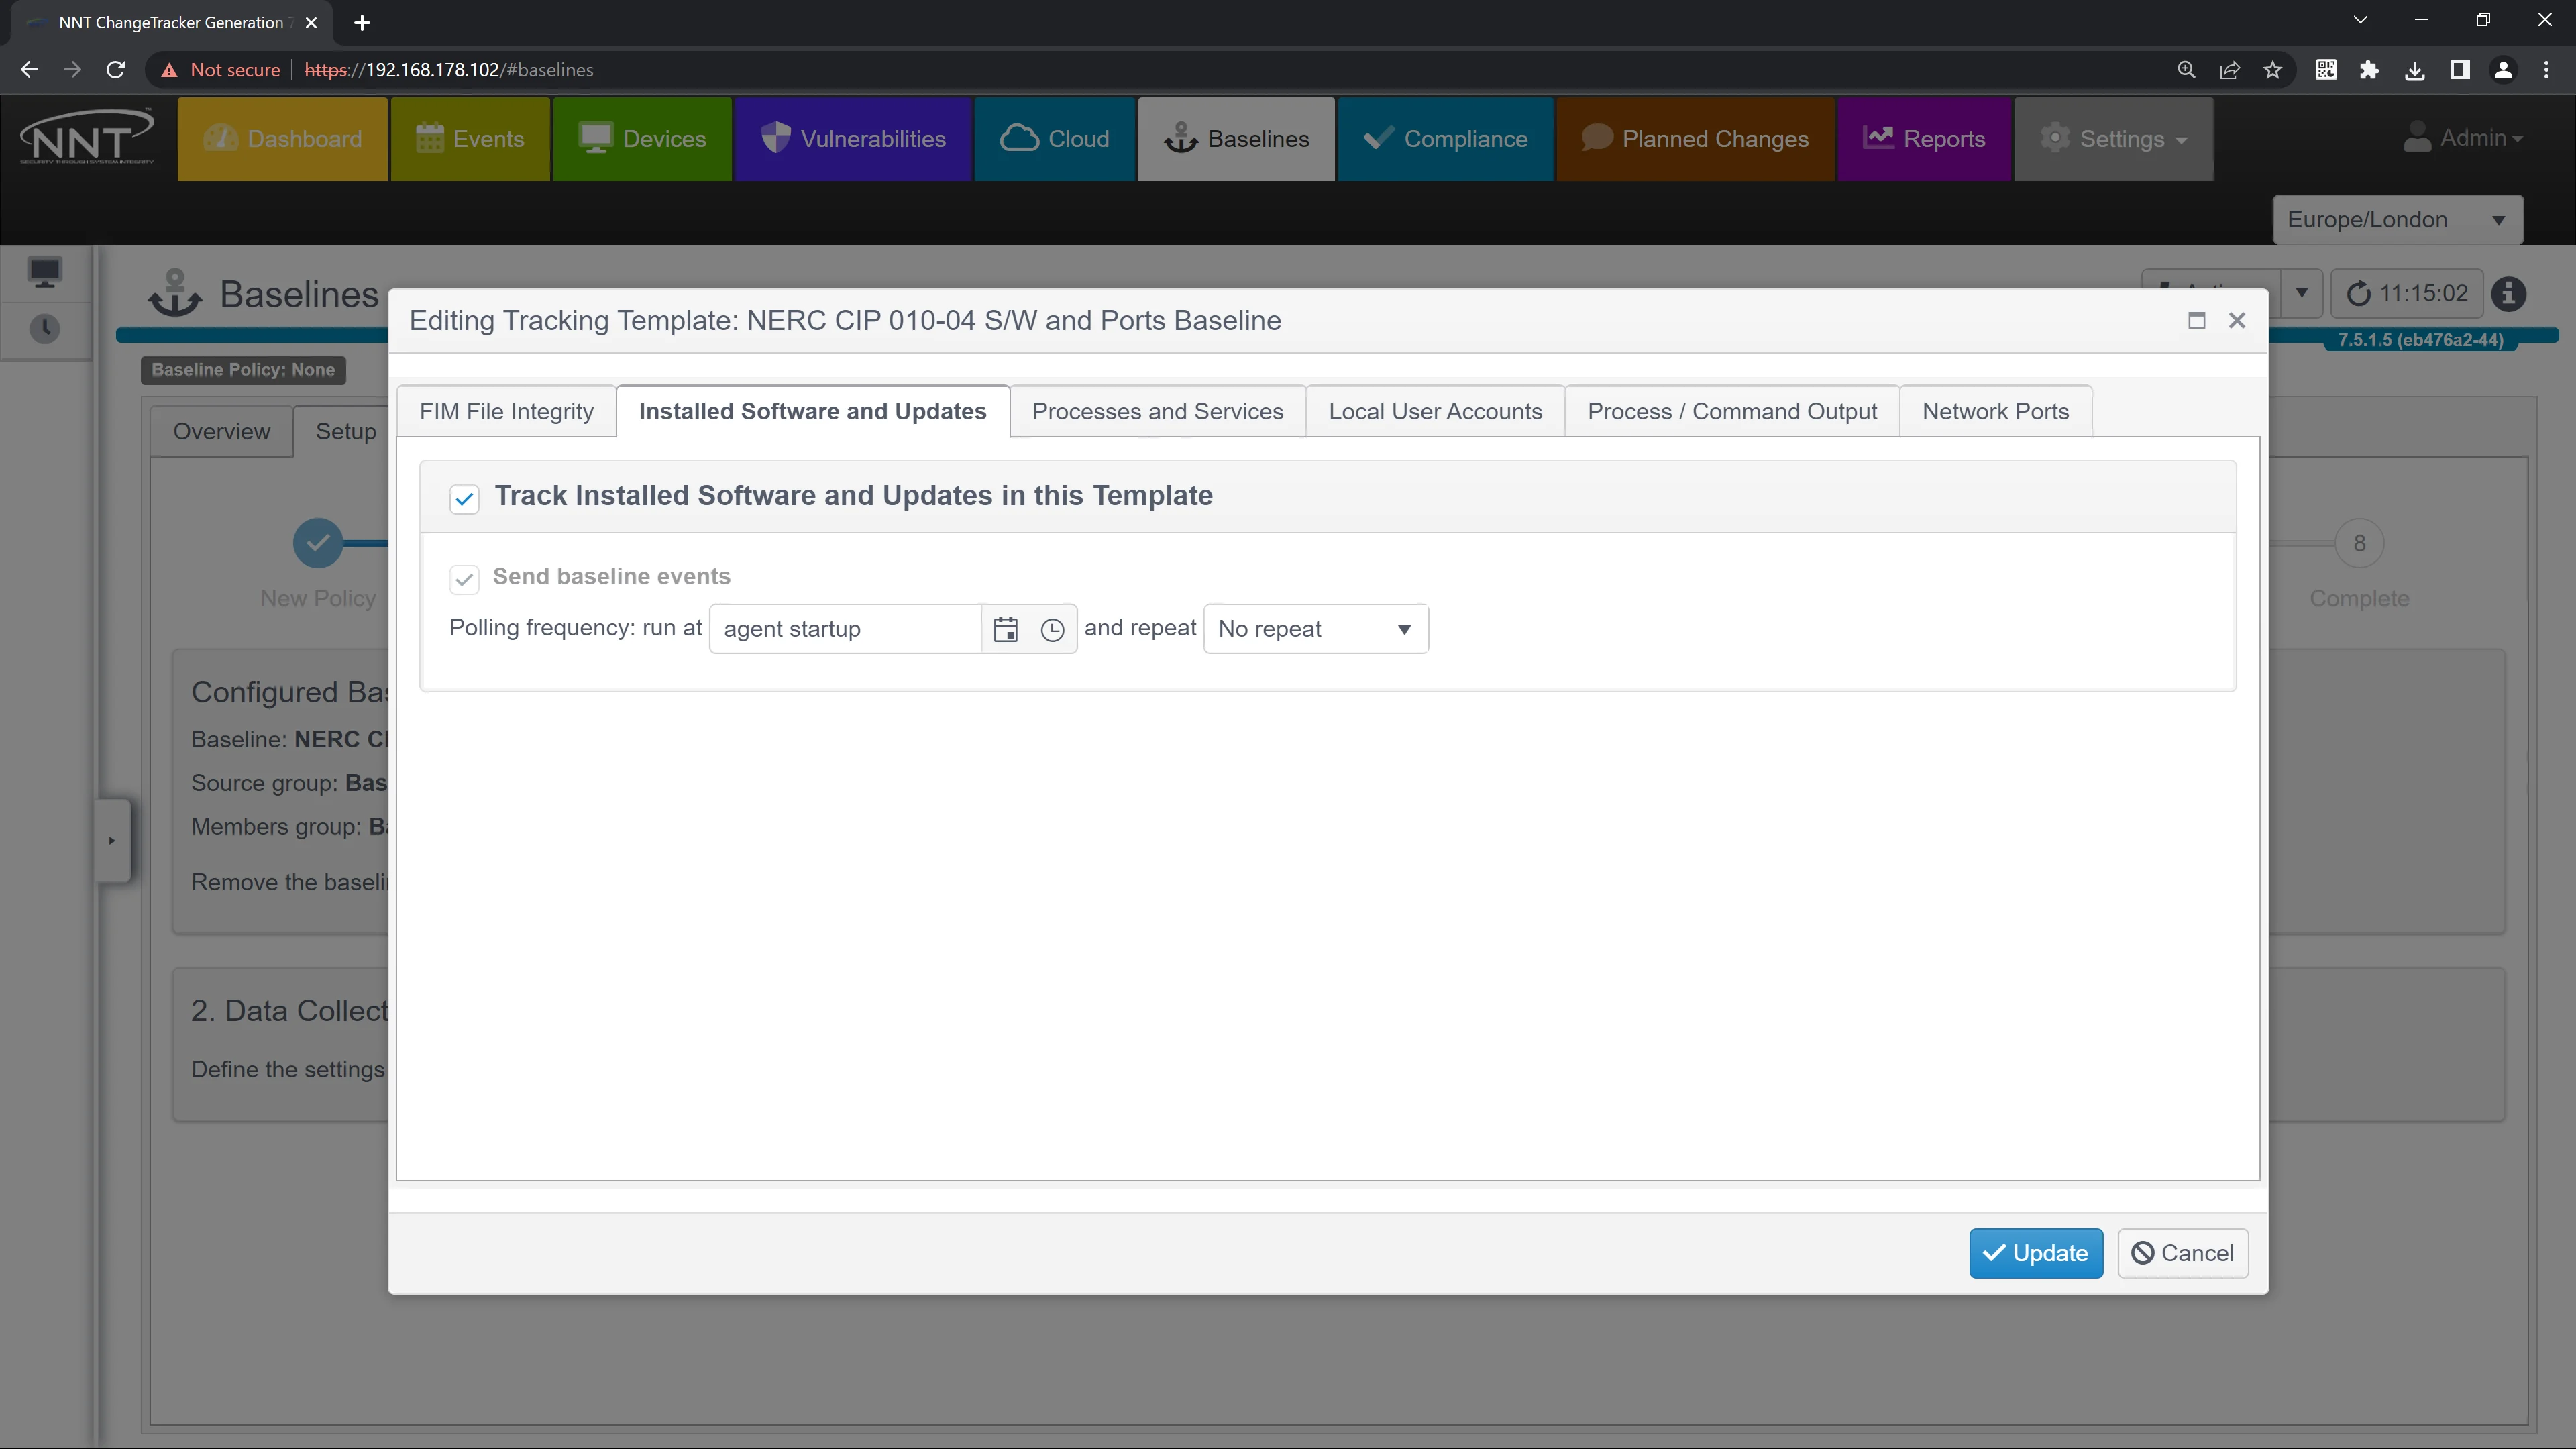Screen dimensions: 2576x1449
Task: Open the Europe/London timezone dropdown
Action: click(x=2397, y=220)
